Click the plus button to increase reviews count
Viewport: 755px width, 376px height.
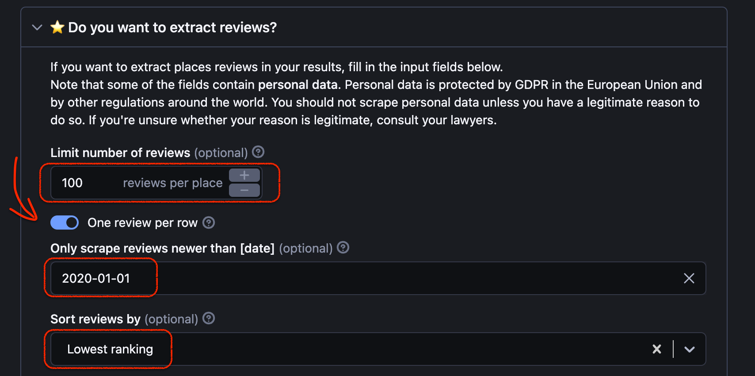[244, 175]
